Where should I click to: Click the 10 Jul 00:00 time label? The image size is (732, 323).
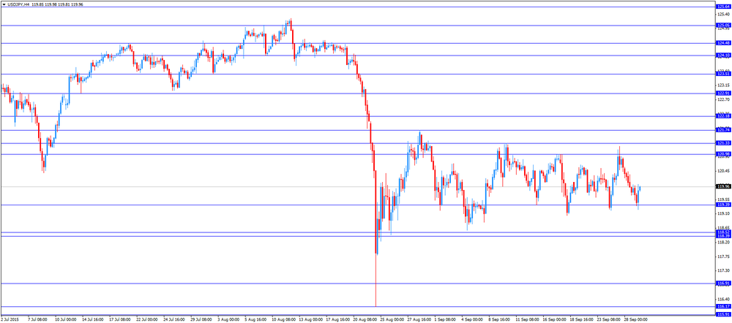(66, 320)
